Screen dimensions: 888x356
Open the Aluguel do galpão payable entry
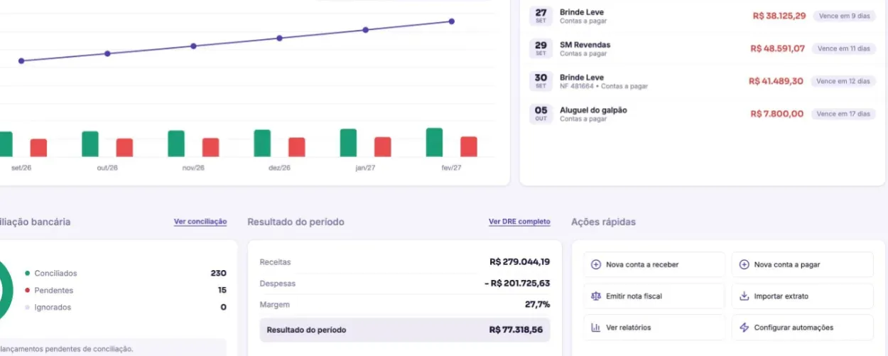703,114
